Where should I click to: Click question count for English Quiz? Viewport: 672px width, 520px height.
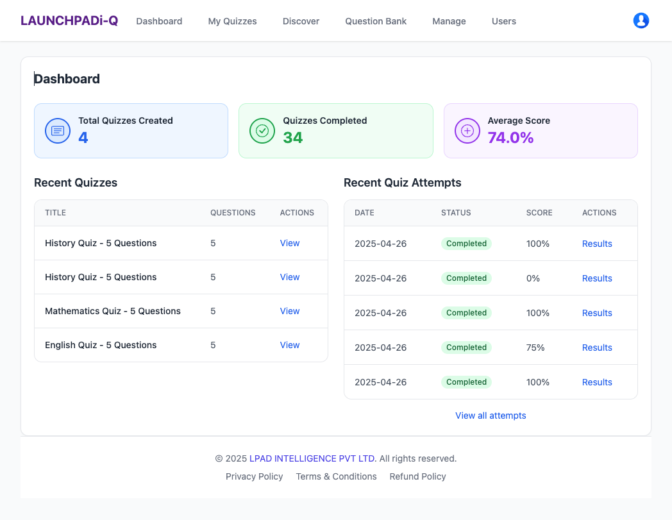coord(213,345)
